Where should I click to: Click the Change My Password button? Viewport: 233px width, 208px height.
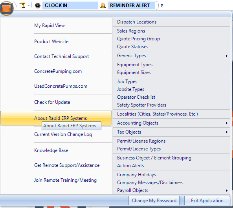coord(154,201)
